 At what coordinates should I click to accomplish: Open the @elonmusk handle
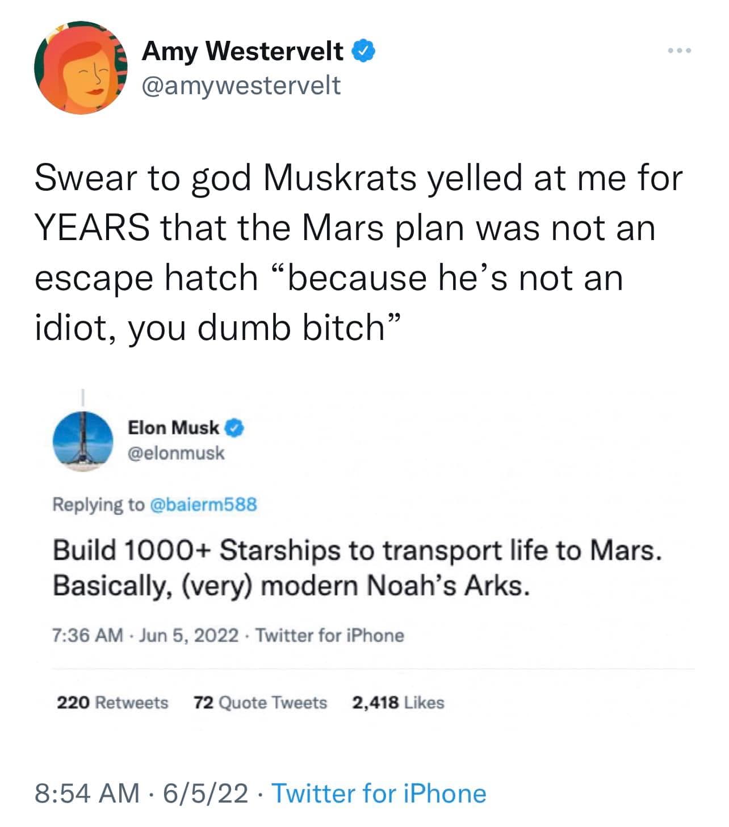pos(176,453)
